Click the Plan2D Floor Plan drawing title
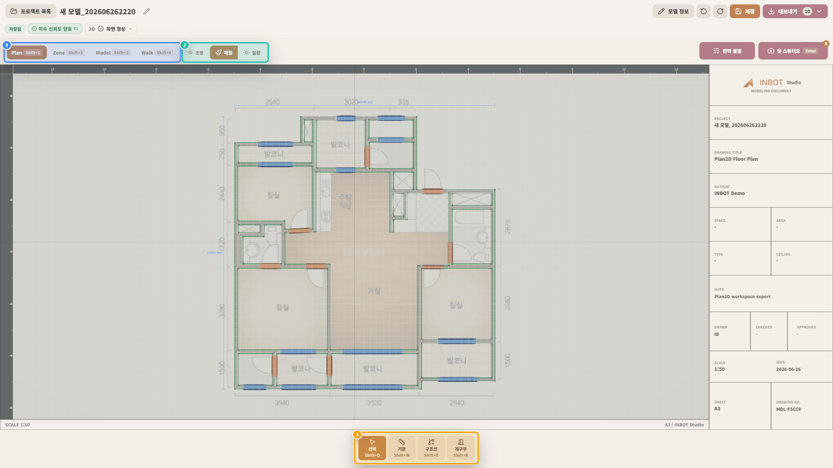 [x=736, y=159]
